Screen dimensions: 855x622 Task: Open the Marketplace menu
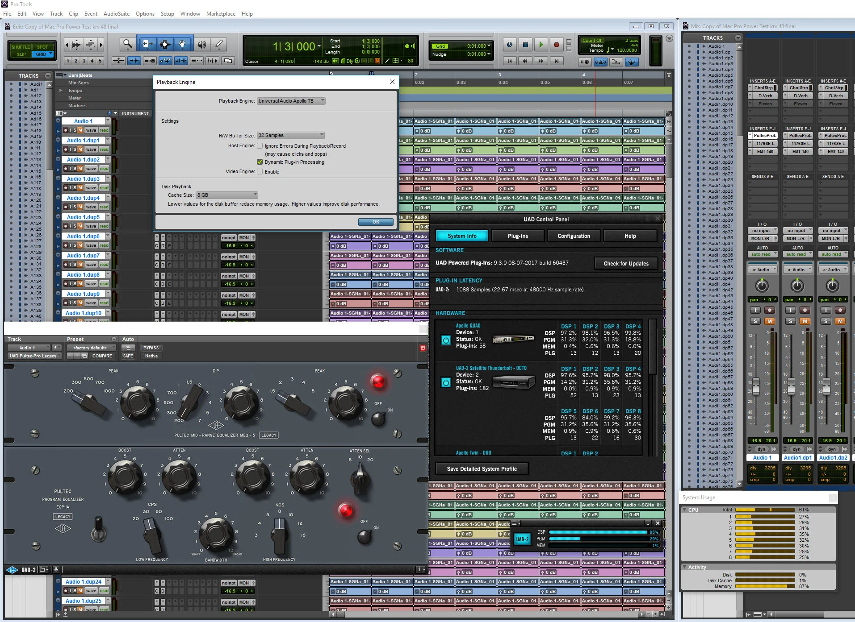221,14
